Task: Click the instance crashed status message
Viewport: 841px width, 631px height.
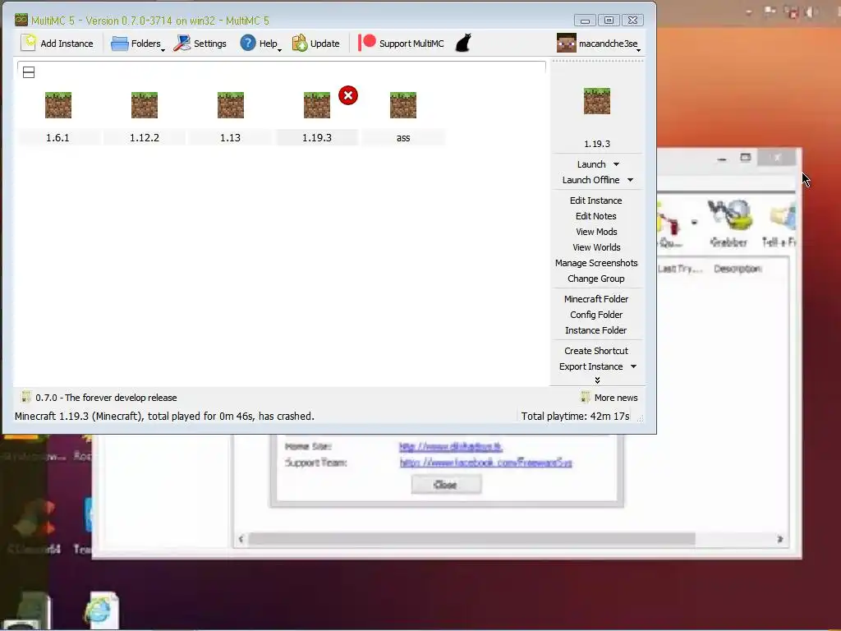Action: coord(164,416)
